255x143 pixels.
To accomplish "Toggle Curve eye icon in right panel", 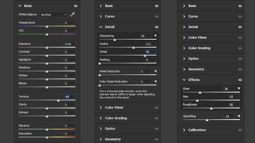I will 240,17.
